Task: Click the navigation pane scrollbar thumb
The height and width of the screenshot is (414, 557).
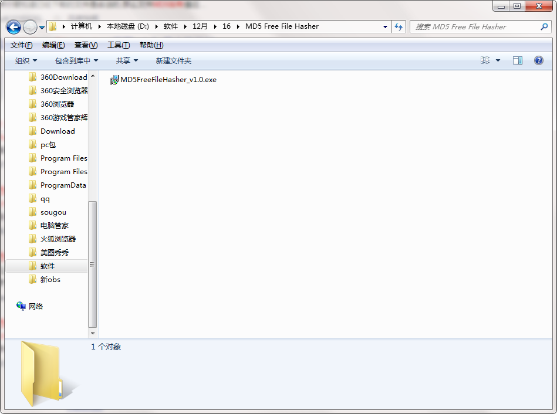Action: [x=92, y=264]
